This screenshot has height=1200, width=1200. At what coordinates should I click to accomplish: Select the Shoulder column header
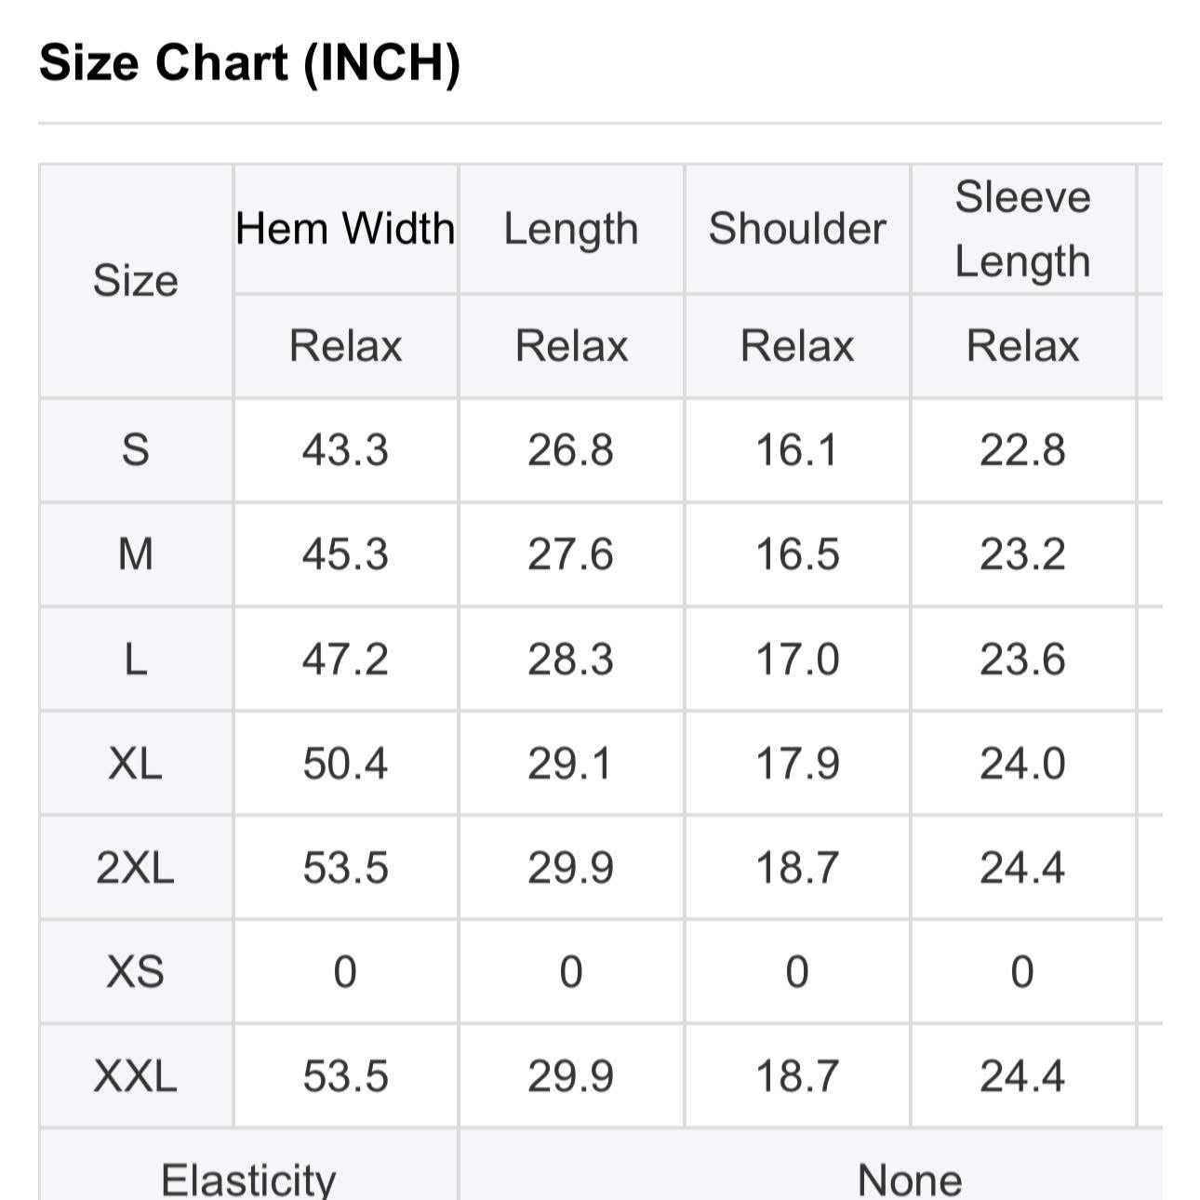797,229
